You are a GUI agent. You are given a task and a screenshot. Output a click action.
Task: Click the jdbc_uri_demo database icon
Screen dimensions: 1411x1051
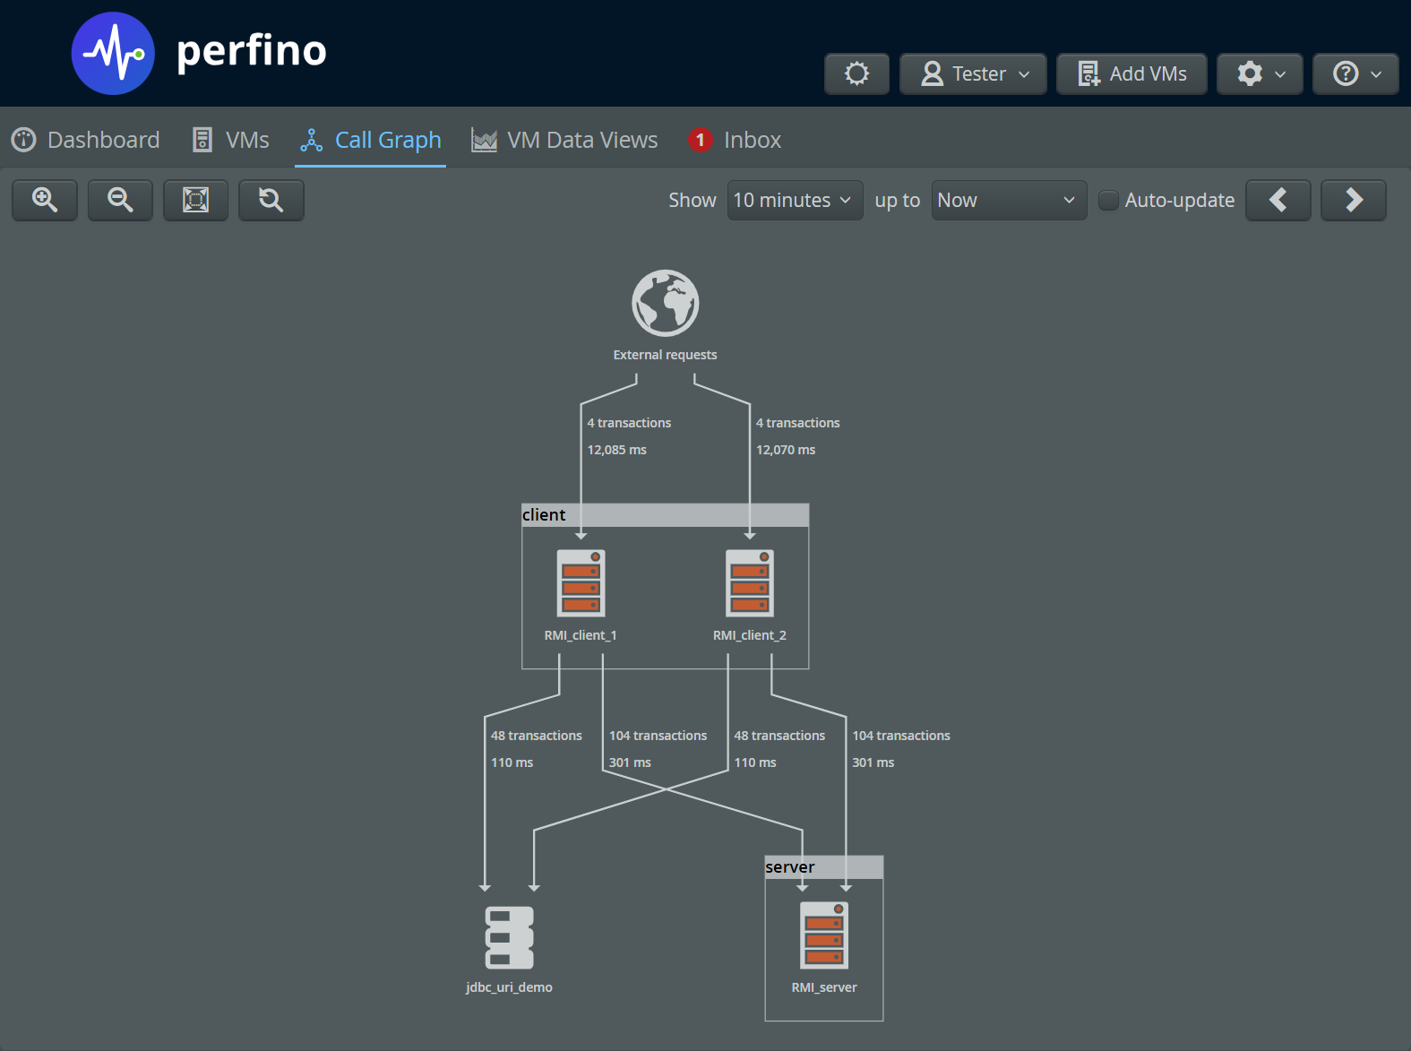pyautogui.click(x=509, y=937)
